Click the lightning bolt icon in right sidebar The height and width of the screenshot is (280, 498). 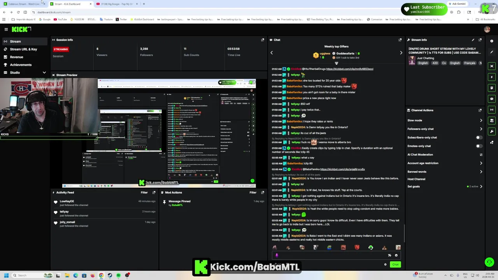(492, 77)
